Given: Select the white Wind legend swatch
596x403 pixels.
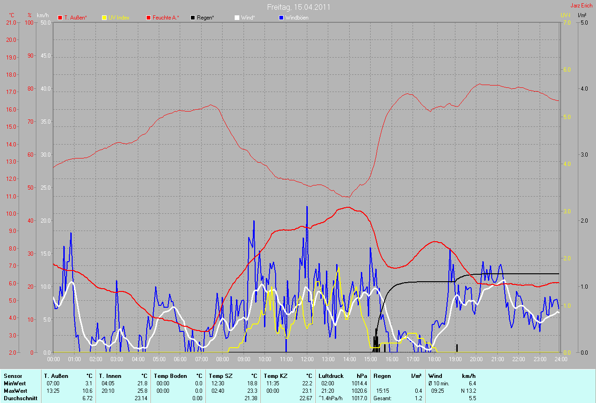Looking at the screenshot, I should click(237, 18).
